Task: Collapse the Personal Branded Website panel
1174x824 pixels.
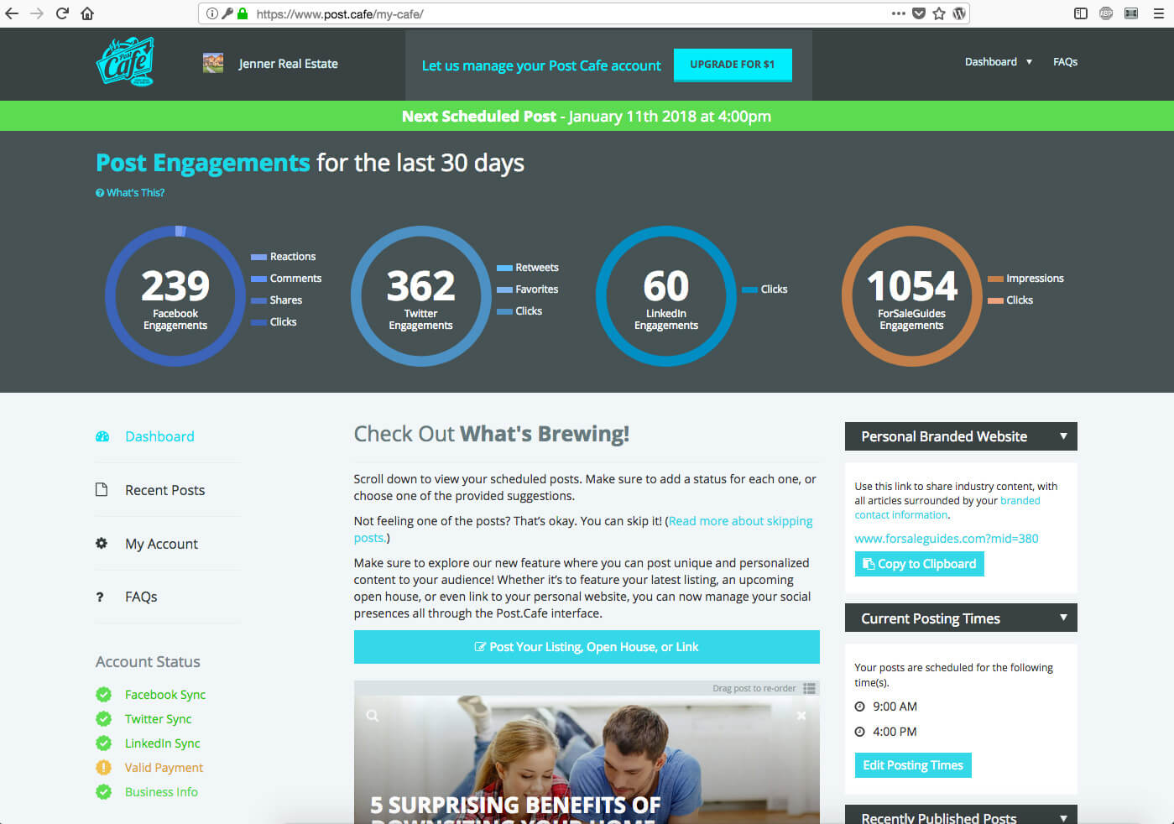Action: point(1063,436)
